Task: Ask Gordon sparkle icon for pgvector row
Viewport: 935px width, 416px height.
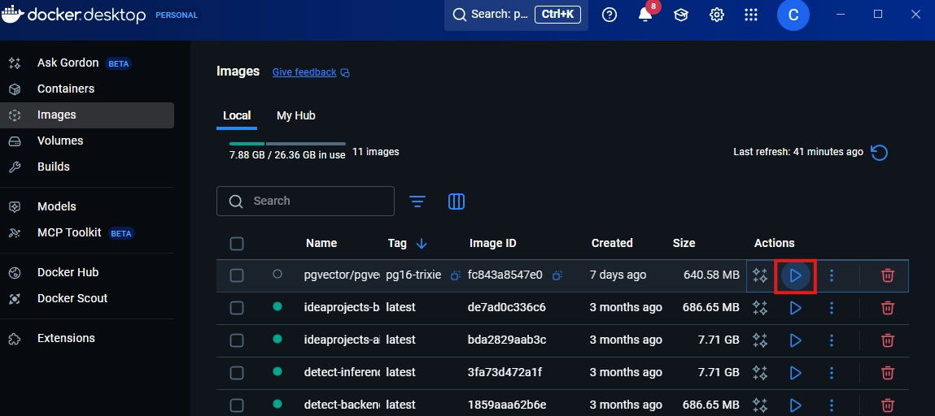Action: 760,275
